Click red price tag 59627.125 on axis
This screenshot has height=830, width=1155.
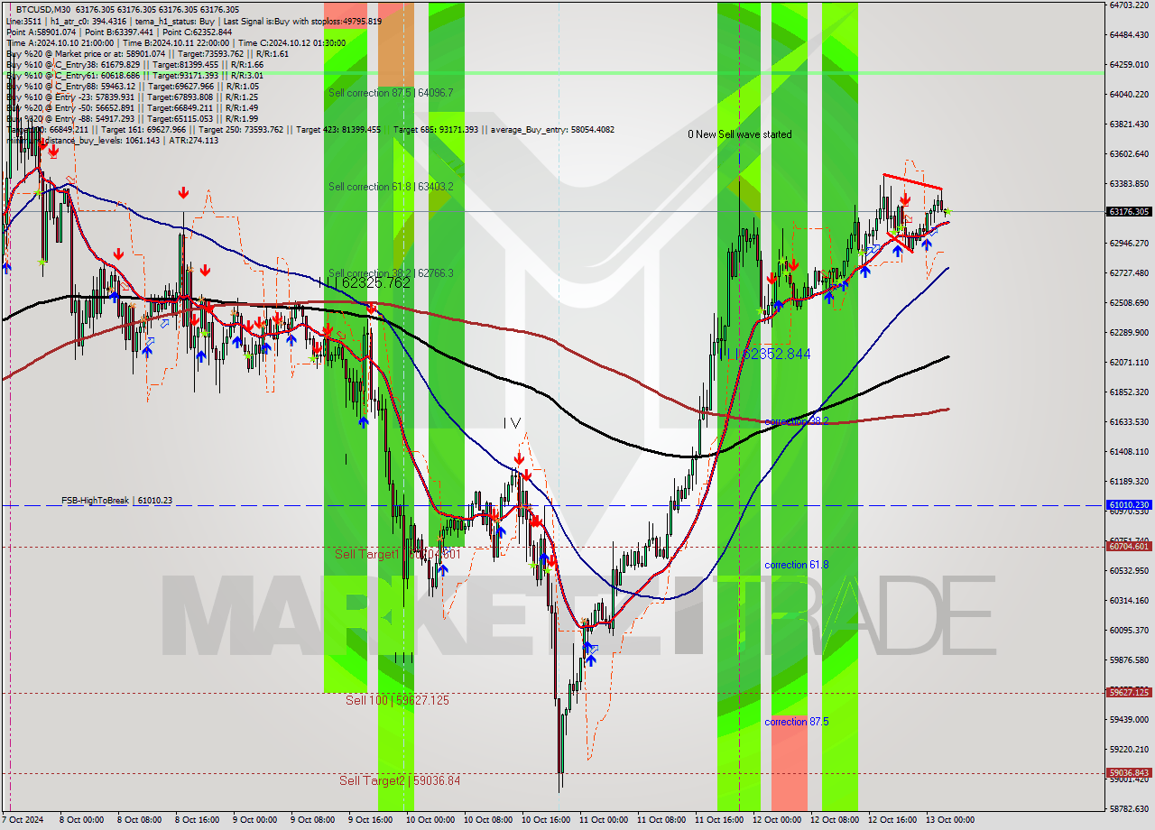[x=1128, y=693]
